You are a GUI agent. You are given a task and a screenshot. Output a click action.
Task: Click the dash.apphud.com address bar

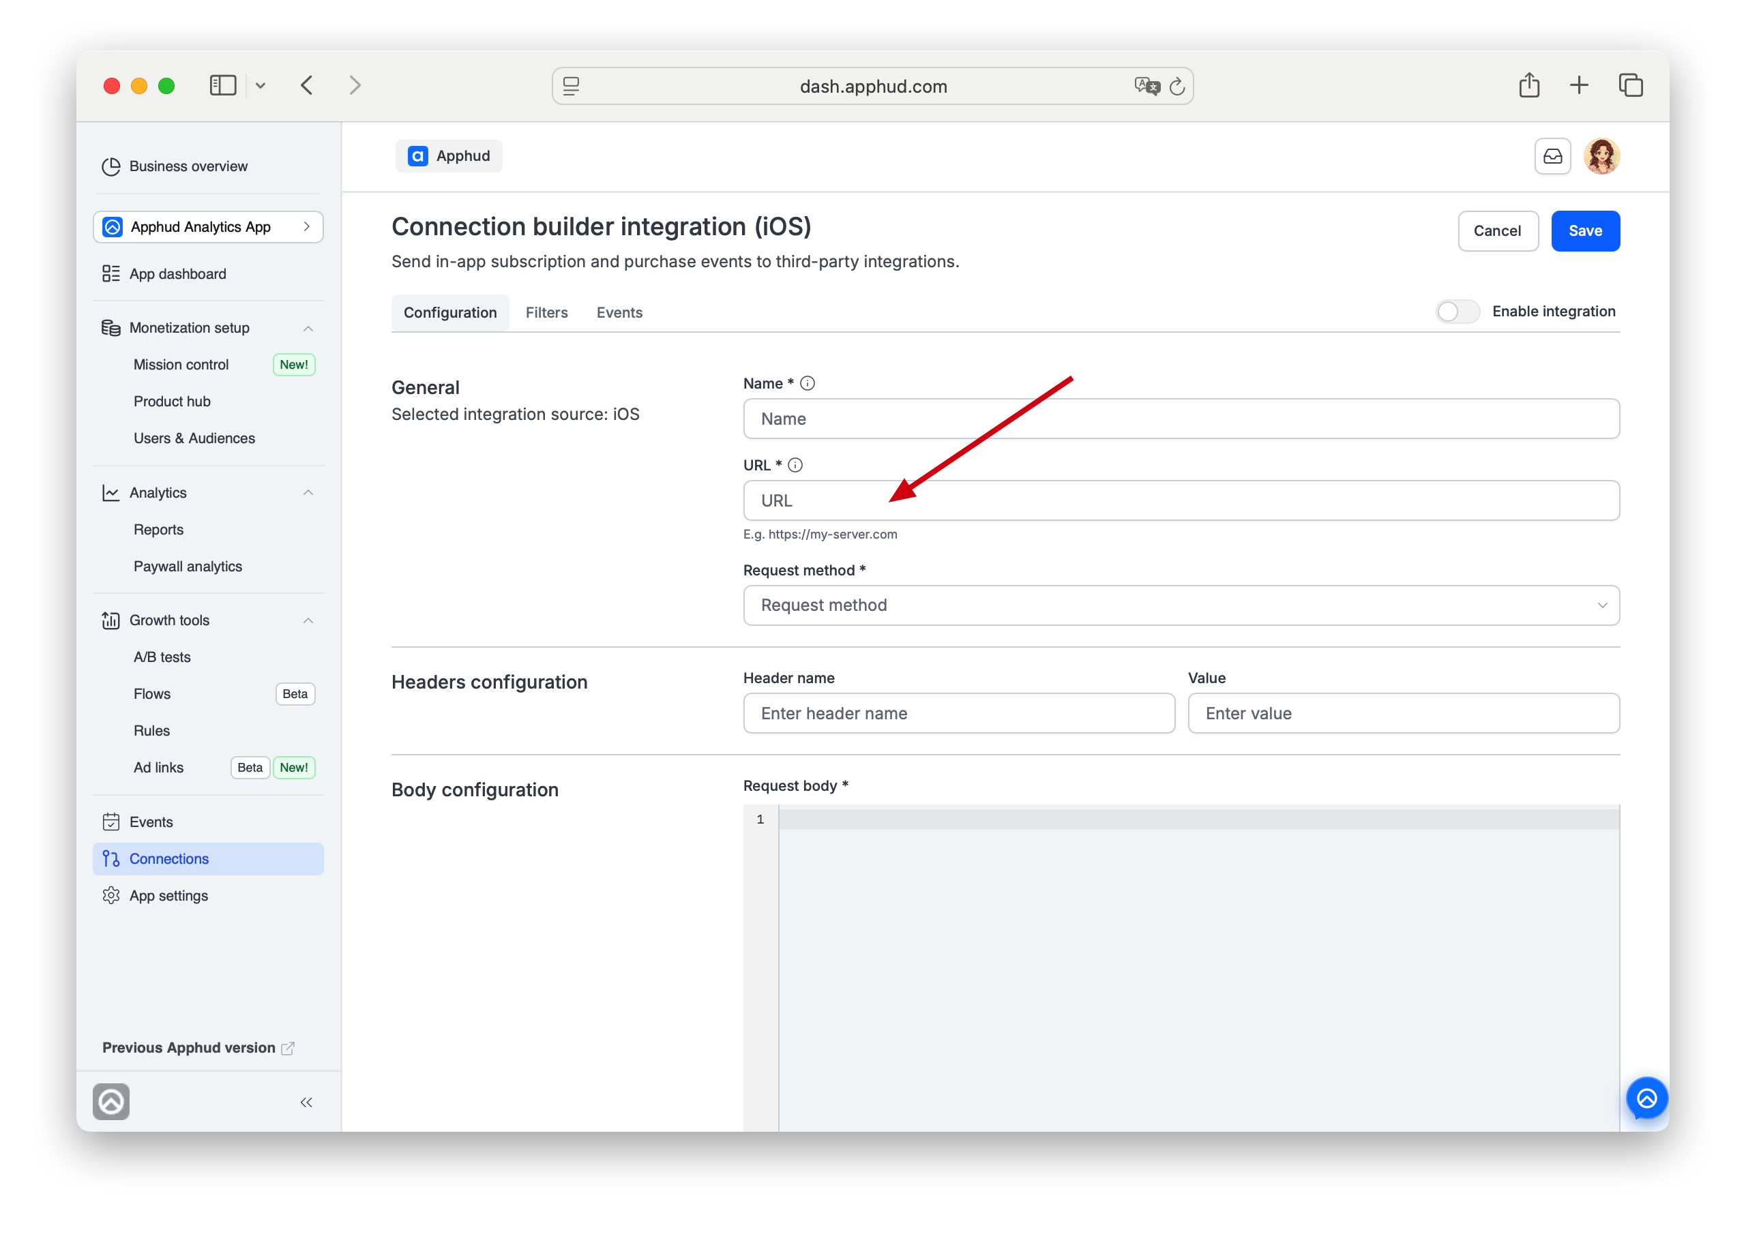873,86
